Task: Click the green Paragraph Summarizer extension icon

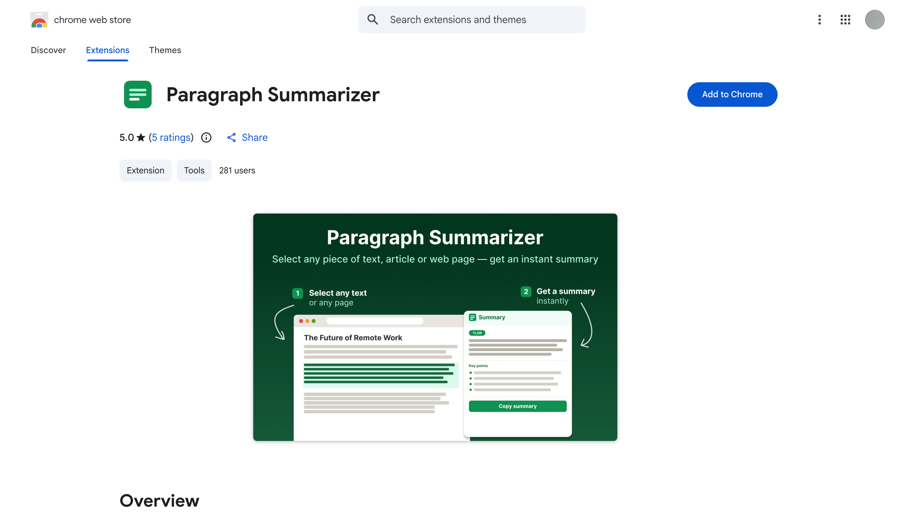Action: click(138, 95)
